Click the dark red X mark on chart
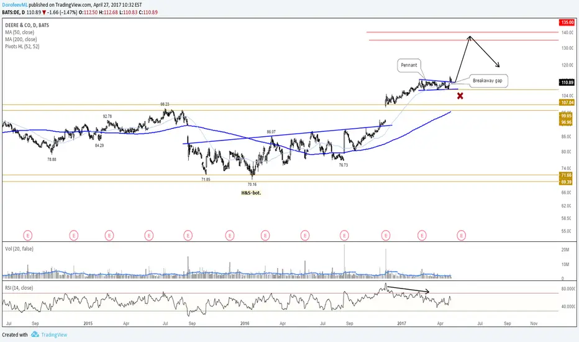Image resolution: width=579 pixels, height=342 pixels. click(x=460, y=96)
